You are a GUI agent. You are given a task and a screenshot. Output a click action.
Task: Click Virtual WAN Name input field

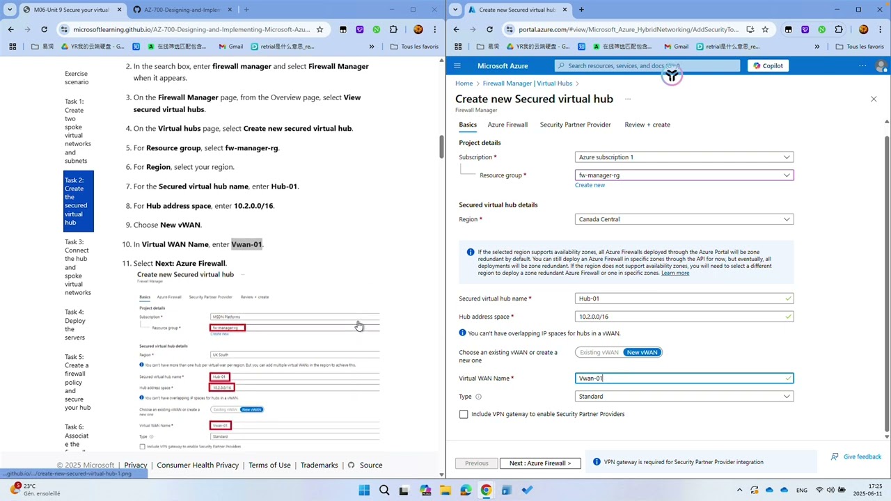coord(684,379)
